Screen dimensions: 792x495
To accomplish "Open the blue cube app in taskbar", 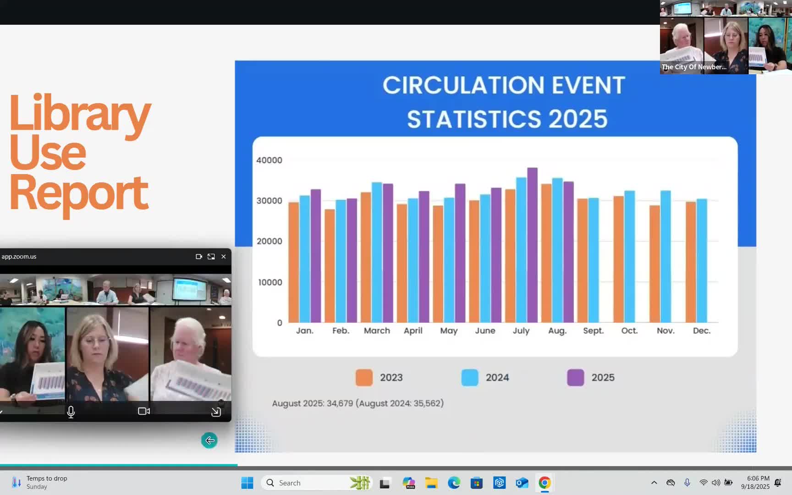I will (x=499, y=483).
